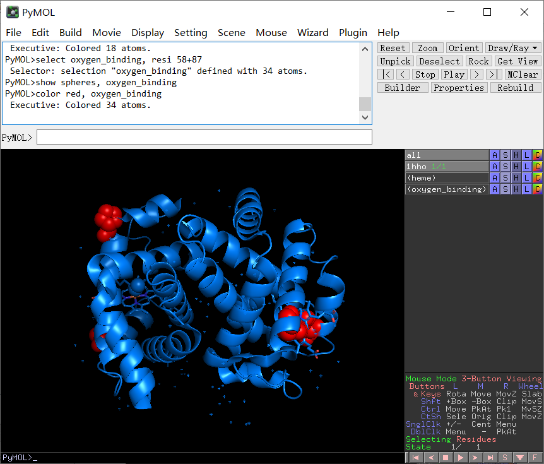
Task: Open Action menu for all object
Action: tap(495, 155)
